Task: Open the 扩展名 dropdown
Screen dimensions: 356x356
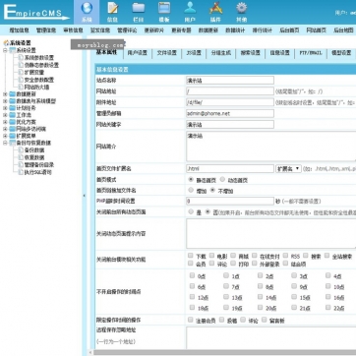Action: click(288, 169)
